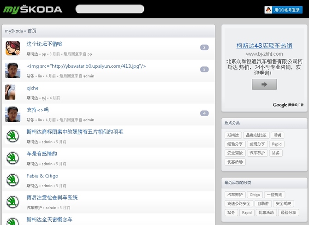The width and height of the screenshot is (309, 225).
Task: Click the arrow button in the ad
Action: (x=264, y=84)
